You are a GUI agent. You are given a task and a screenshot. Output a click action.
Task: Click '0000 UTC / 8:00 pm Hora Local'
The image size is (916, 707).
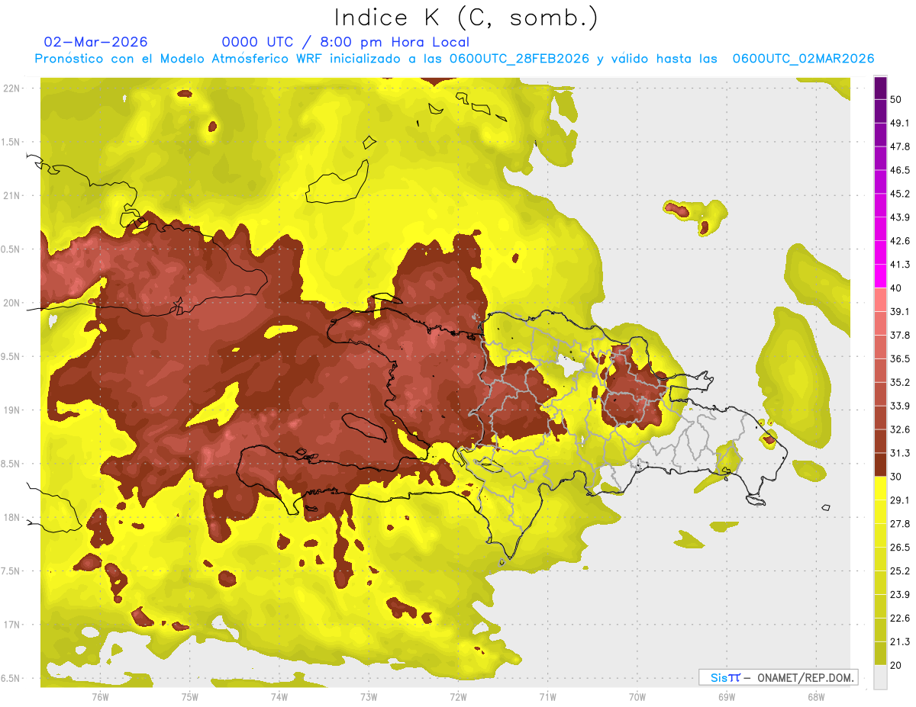(x=346, y=42)
